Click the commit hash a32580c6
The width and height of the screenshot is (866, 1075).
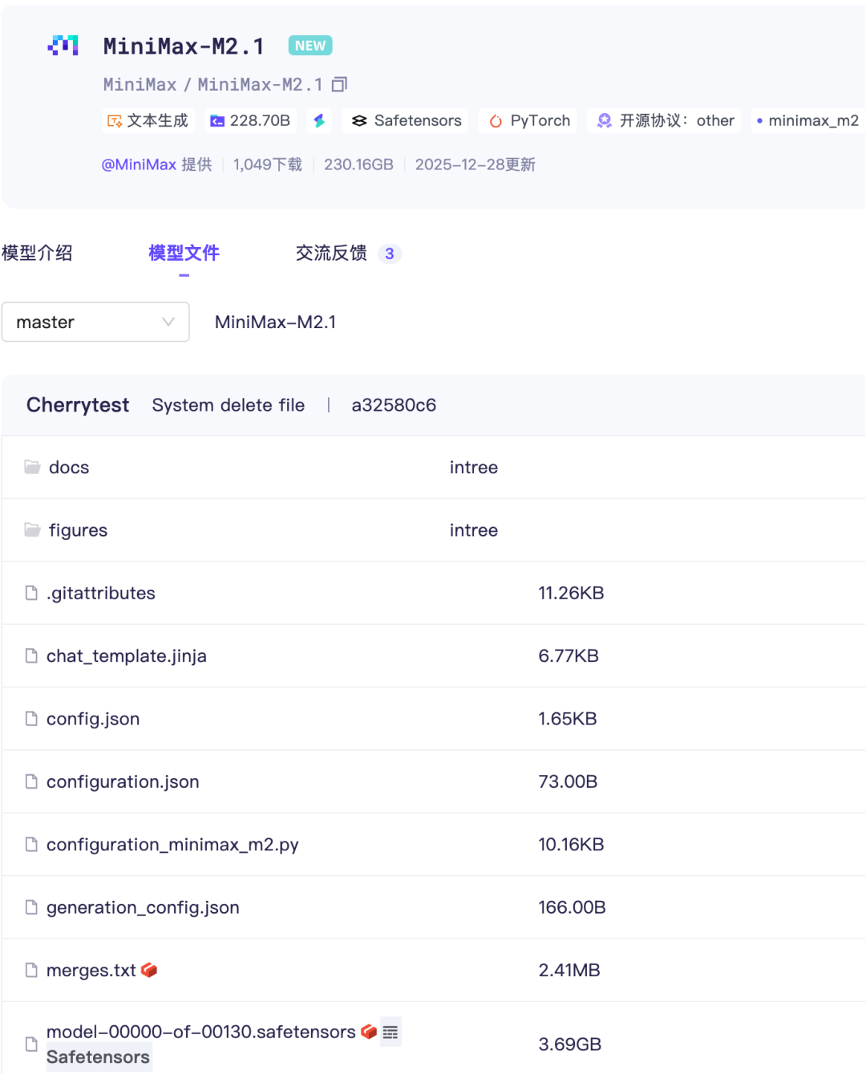[394, 405]
